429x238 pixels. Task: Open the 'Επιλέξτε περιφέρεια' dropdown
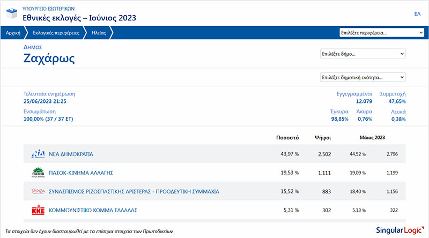coord(382,33)
